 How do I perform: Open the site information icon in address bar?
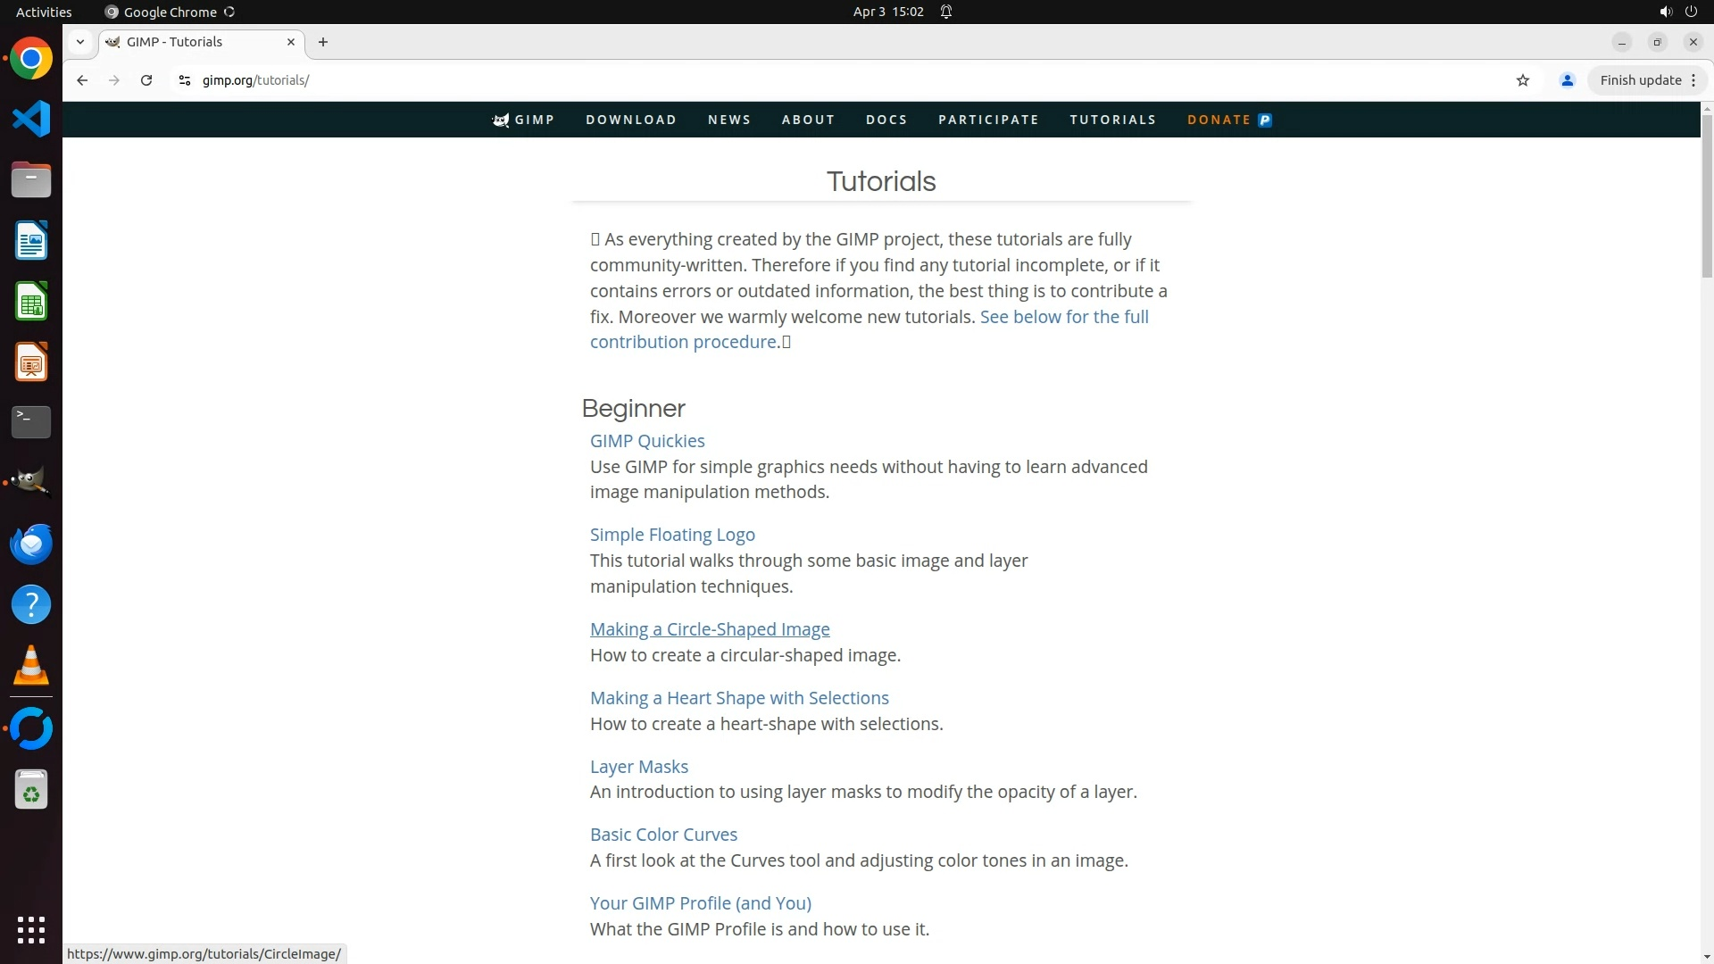(x=185, y=80)
